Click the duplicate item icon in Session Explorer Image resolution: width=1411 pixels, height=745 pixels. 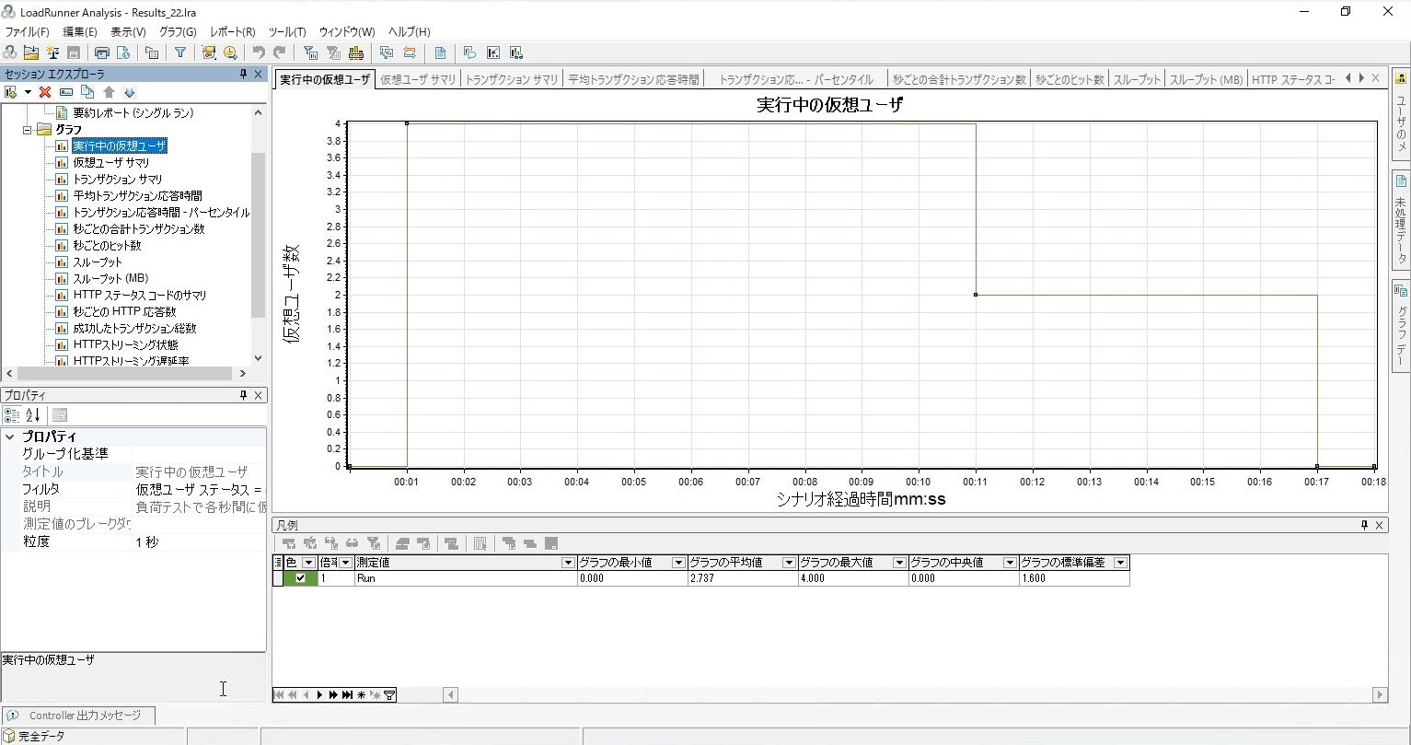(87, 92)
